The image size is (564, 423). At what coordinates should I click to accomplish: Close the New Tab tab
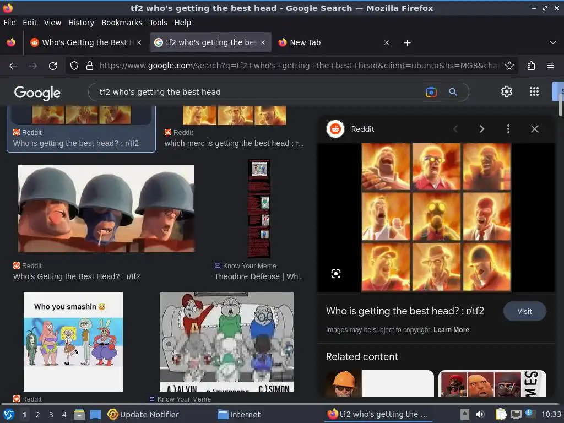(x=387, y=42)
